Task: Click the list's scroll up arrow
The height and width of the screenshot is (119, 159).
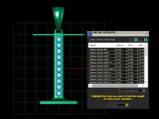Action: tap(146, 45)
